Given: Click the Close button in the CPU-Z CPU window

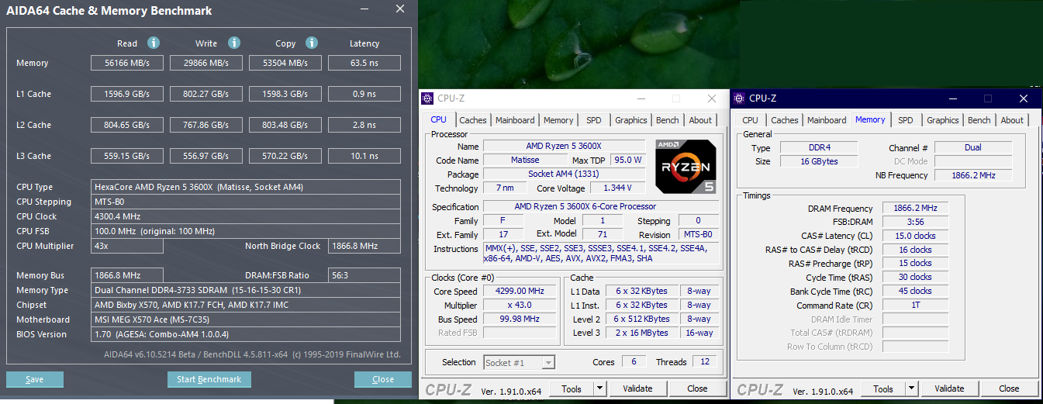Looking at the screenshot, I should point(697,389).
